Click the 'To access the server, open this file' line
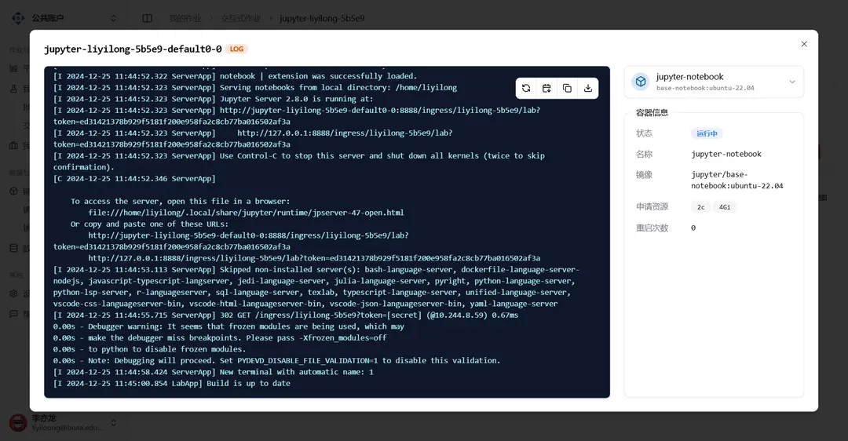 click(x=180, y=201)
